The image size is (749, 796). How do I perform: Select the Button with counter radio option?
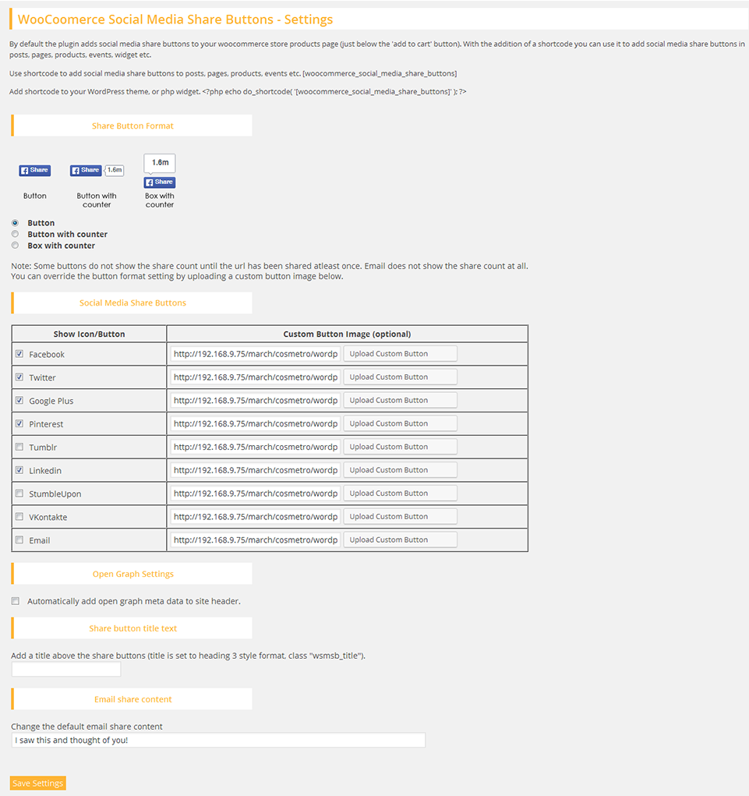coord(15,234)
